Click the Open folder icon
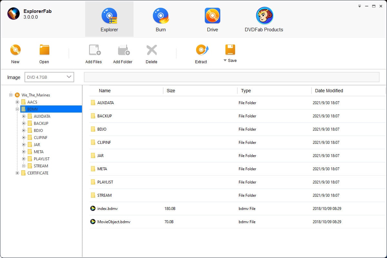The width and height of the screenshot is (387, 258). point(44,50)
